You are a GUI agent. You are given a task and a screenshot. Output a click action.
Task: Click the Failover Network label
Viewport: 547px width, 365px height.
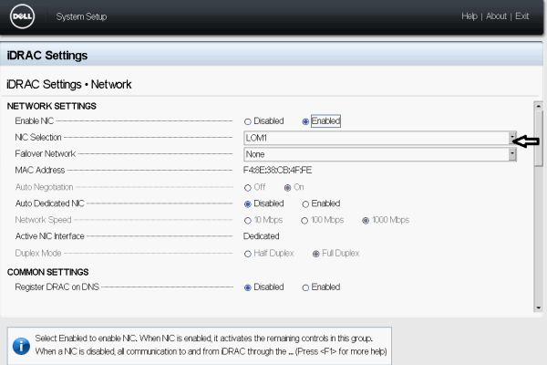tap(46, 153)
